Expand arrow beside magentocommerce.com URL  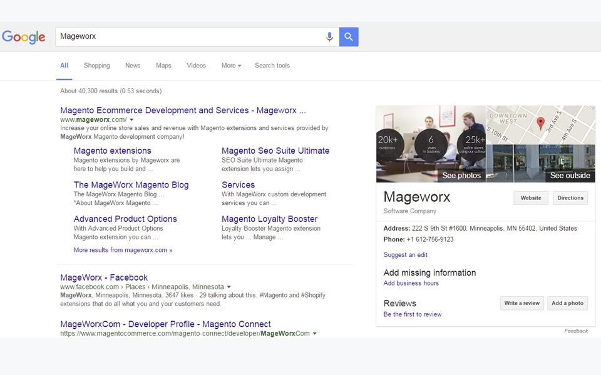315,334
